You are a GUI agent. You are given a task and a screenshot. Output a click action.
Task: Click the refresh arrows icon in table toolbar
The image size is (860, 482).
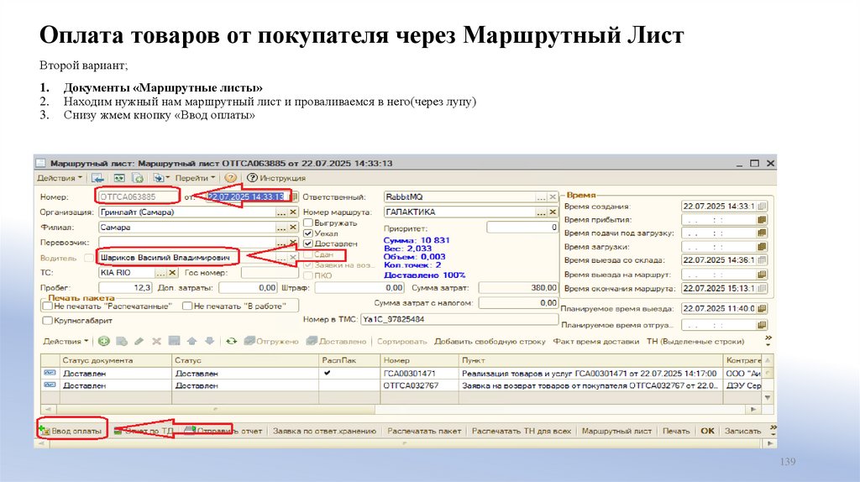coord(230,342)
